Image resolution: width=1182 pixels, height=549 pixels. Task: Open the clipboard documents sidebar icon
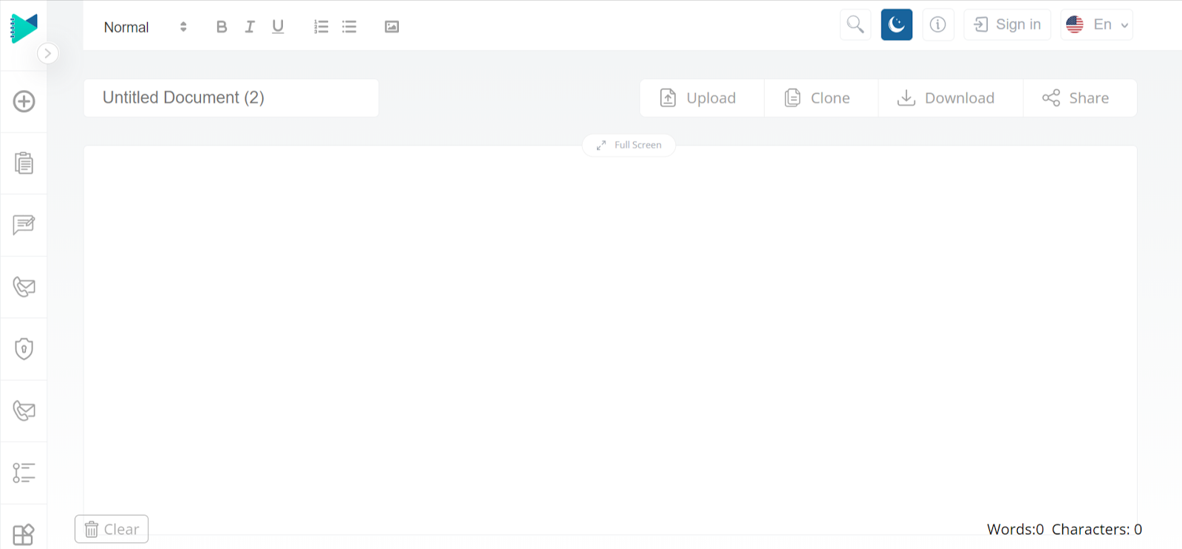click(24, 163)
